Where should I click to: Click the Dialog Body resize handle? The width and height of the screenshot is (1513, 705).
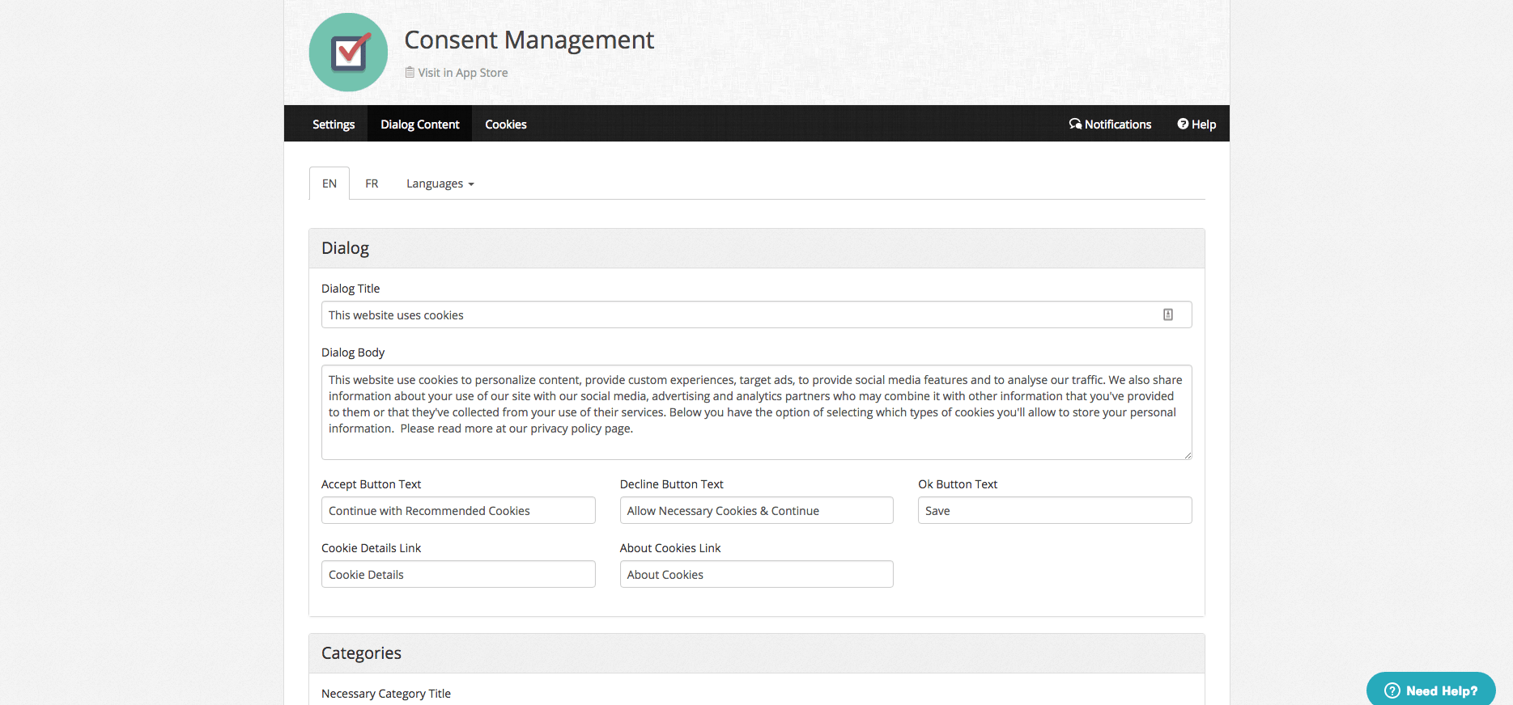1187,455
